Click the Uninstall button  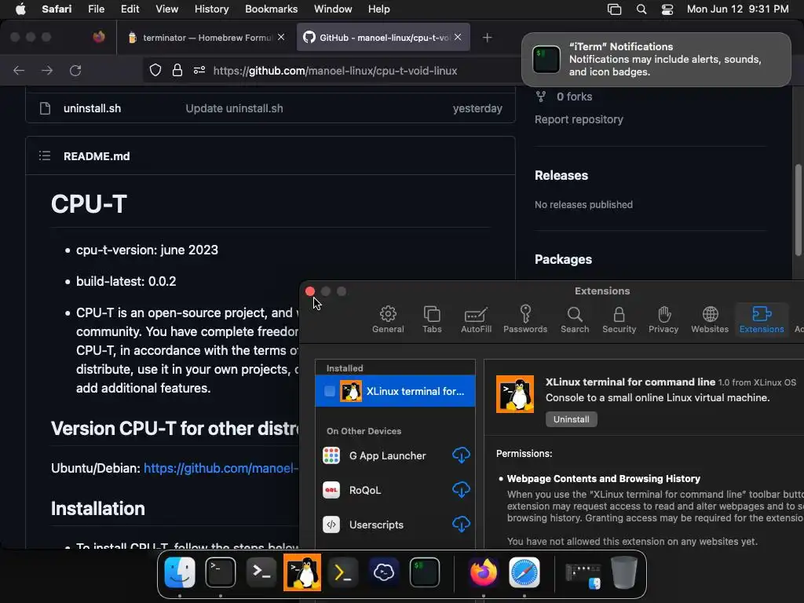pos(572,419)
